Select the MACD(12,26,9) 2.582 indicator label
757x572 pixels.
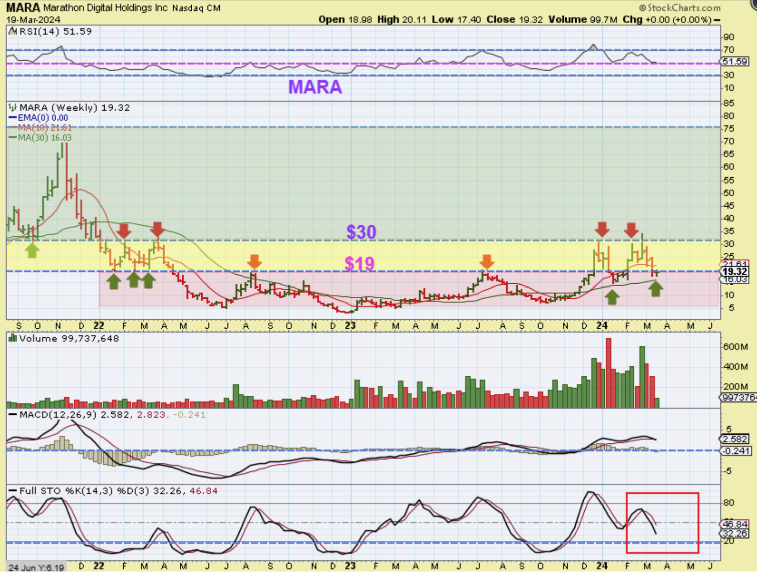point(75,415)
